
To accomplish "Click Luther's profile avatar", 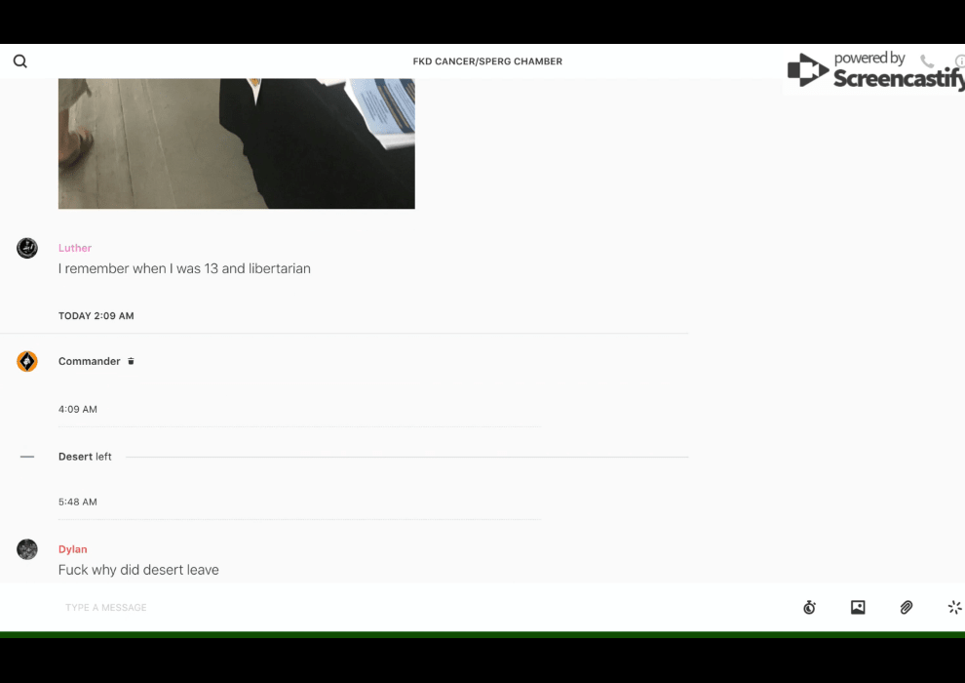I will [x=27, y=248].
